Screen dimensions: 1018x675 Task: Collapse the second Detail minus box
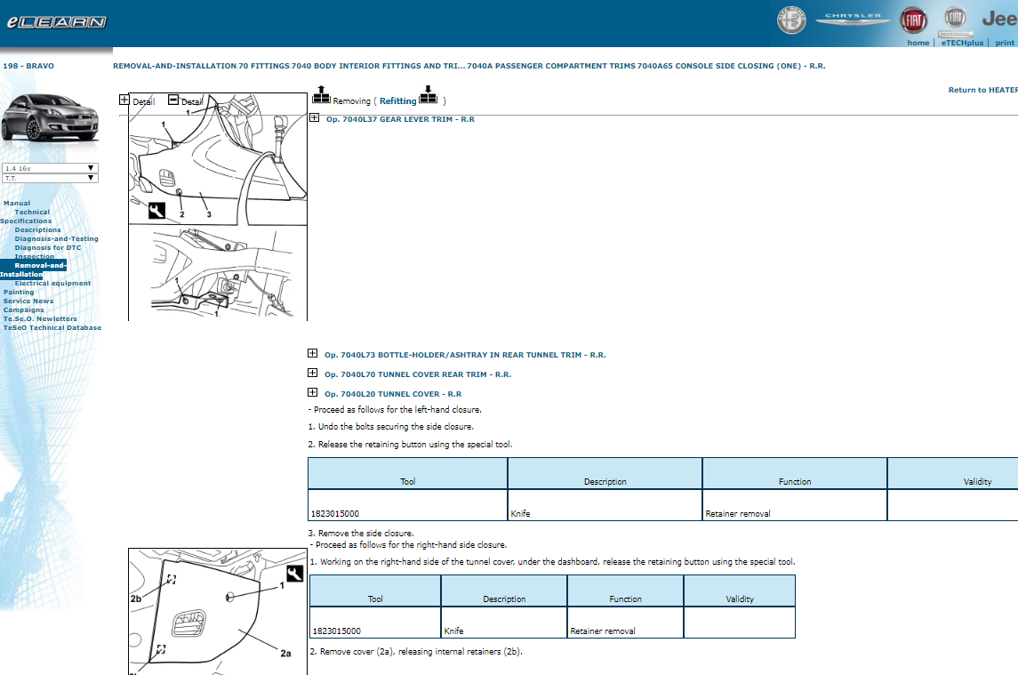click(172, 100)
